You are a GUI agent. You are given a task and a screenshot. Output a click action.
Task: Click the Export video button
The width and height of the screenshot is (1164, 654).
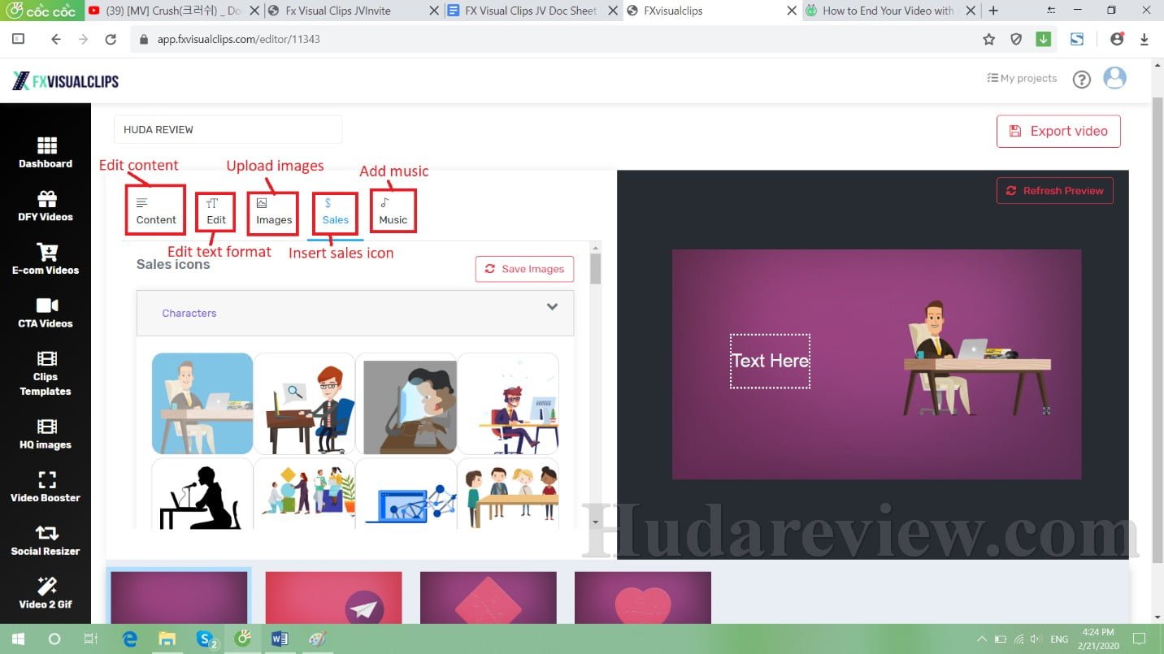pos(1058,131)
